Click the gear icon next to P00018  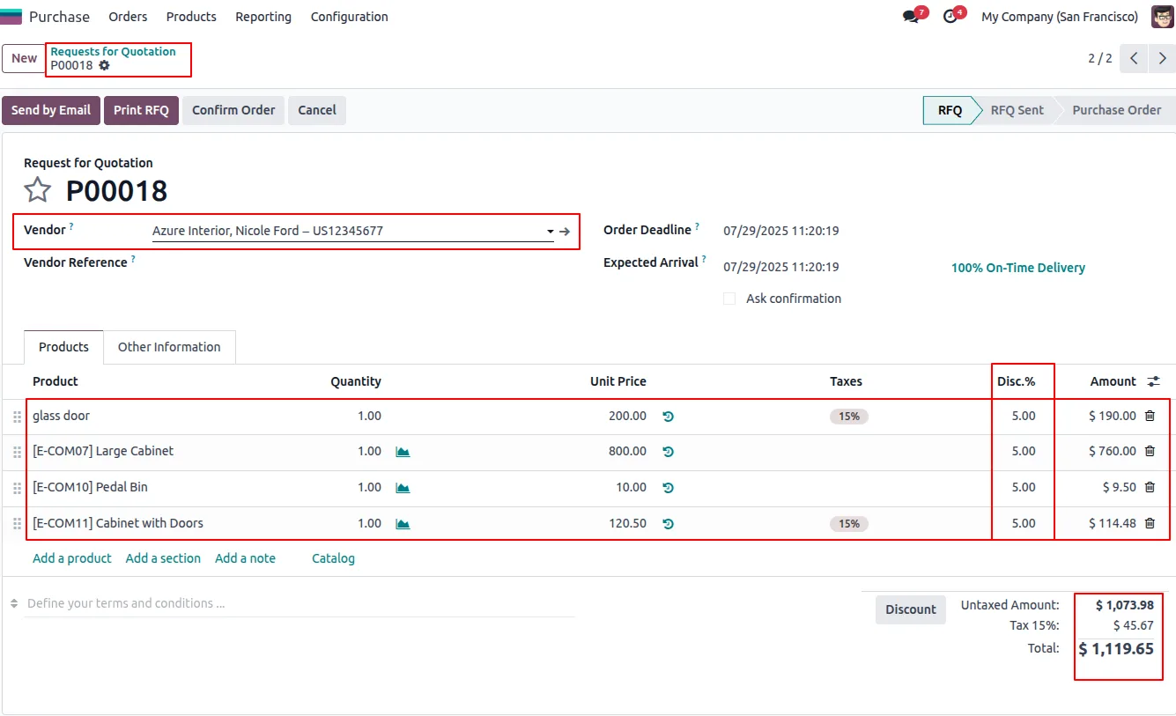pyautogui.click(x=104, y=65)
